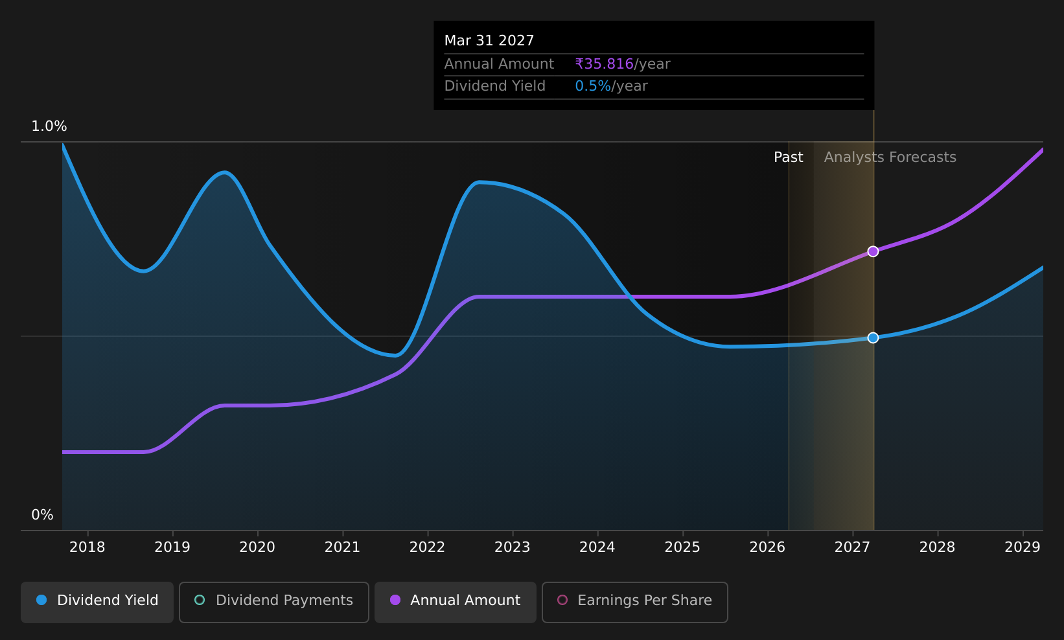Toggle the Earnings Per Share legend button
The width and height of the screenshot is (1064, 640).
pos(635,602)
